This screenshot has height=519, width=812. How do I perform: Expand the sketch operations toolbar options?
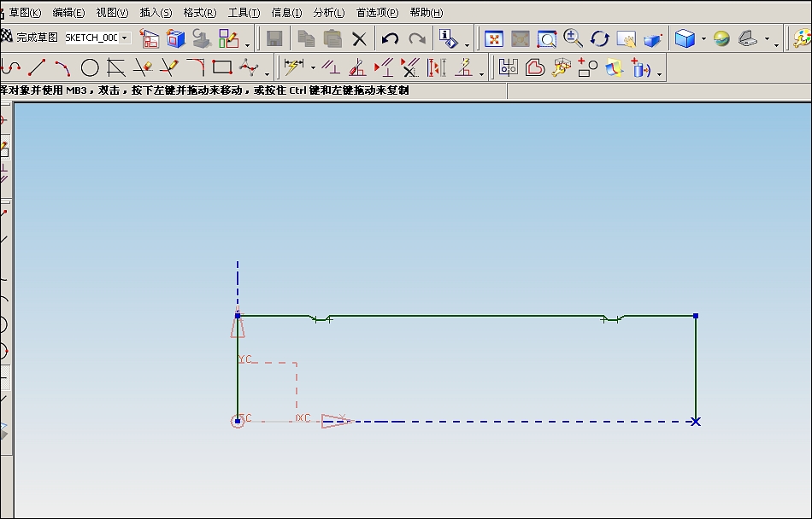pos(659,74)
